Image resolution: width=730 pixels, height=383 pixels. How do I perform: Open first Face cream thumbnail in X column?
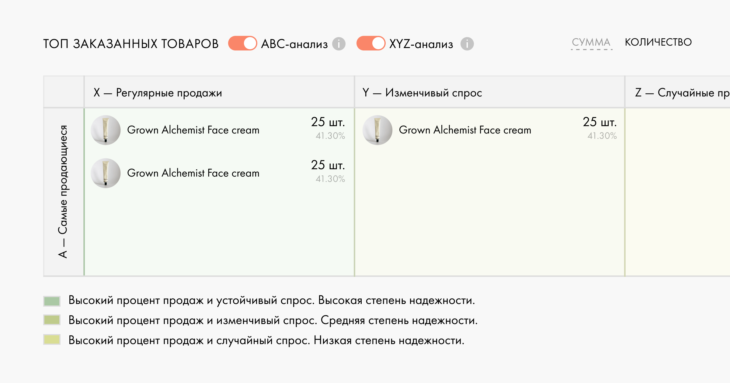coord(106,130)
